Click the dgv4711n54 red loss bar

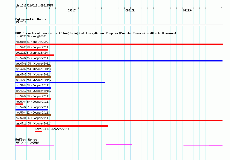click(x=62, y=126)
